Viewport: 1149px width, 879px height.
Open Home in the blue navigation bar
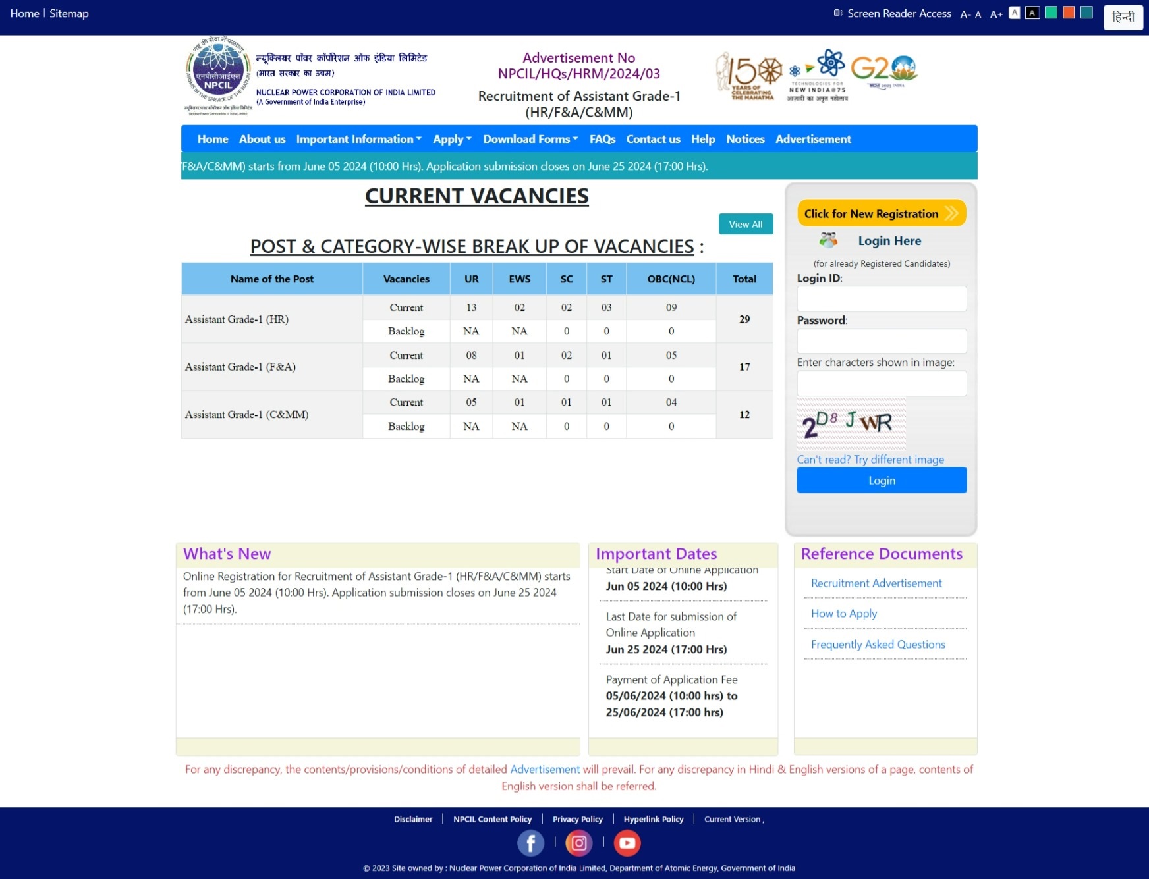click(x=213, y=139)
